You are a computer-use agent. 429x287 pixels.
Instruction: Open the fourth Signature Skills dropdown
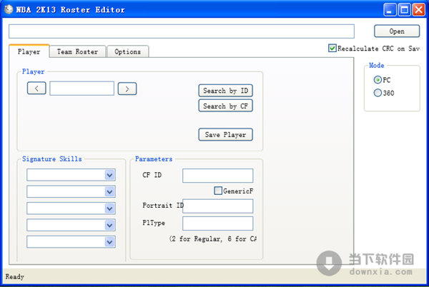point(71,226)
